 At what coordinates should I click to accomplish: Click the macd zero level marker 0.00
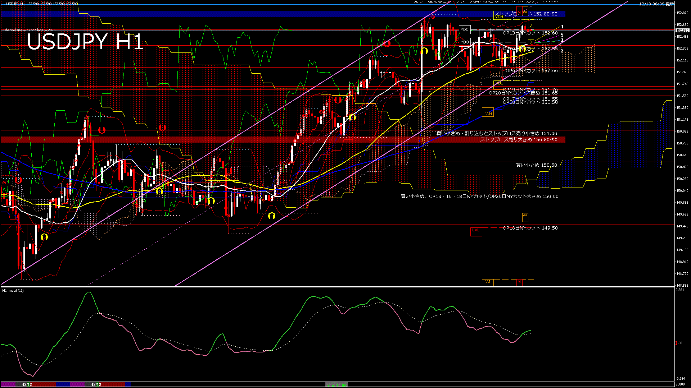679,343
